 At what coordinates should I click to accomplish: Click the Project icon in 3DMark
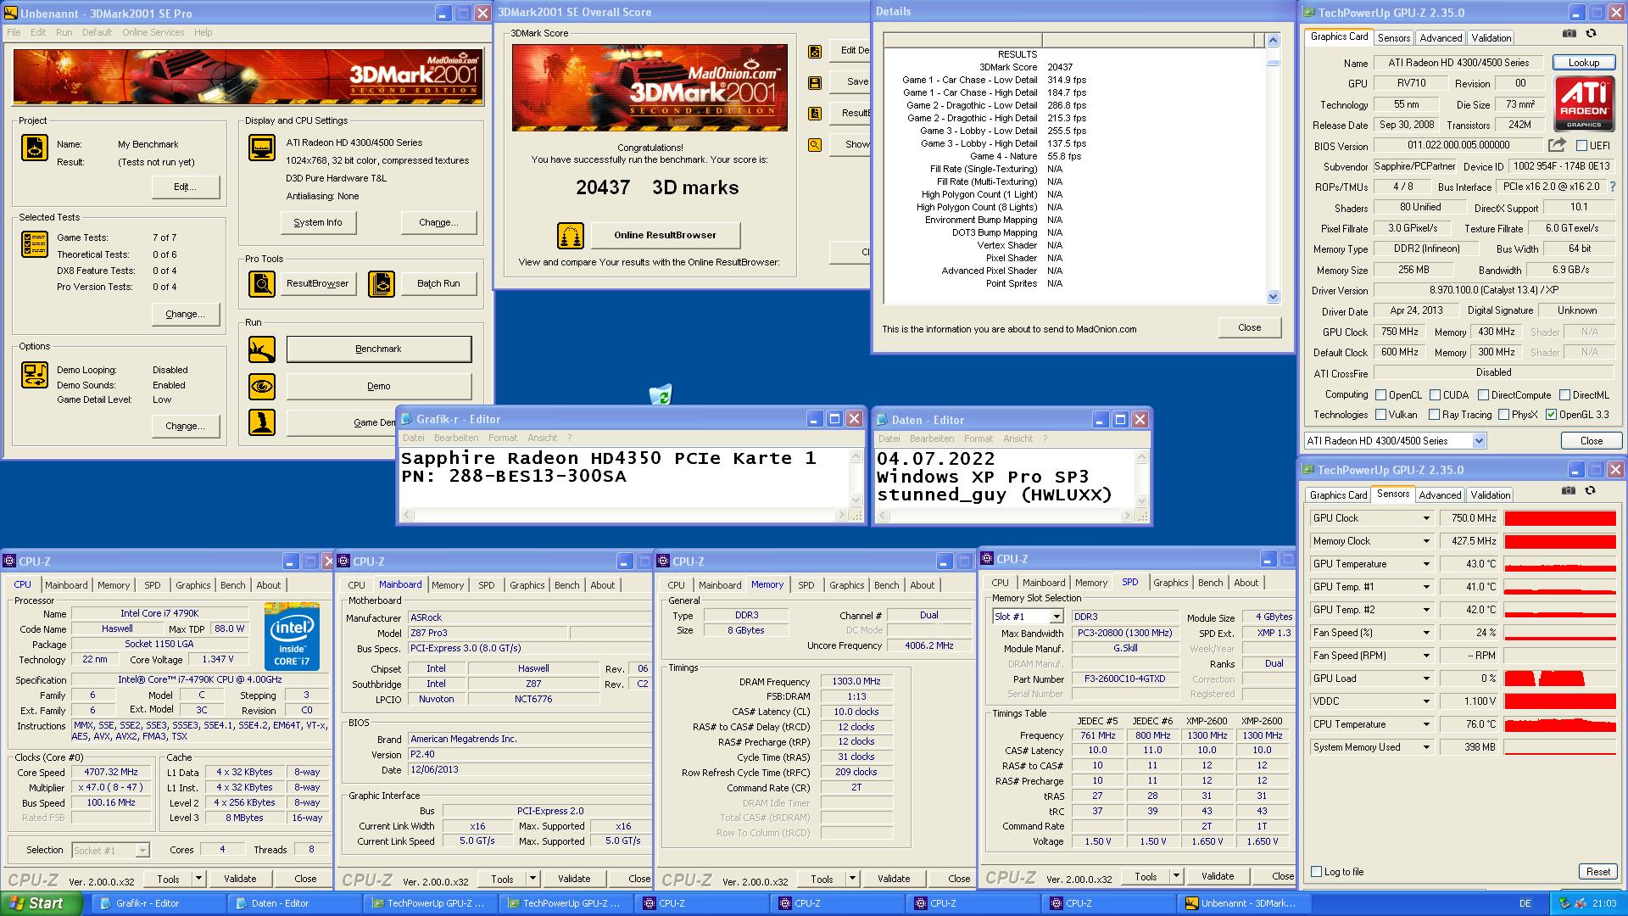tap(35, 148)
